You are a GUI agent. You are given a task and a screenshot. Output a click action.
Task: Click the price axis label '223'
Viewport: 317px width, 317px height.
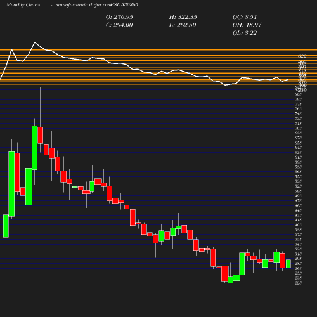(x=298, y=283)
